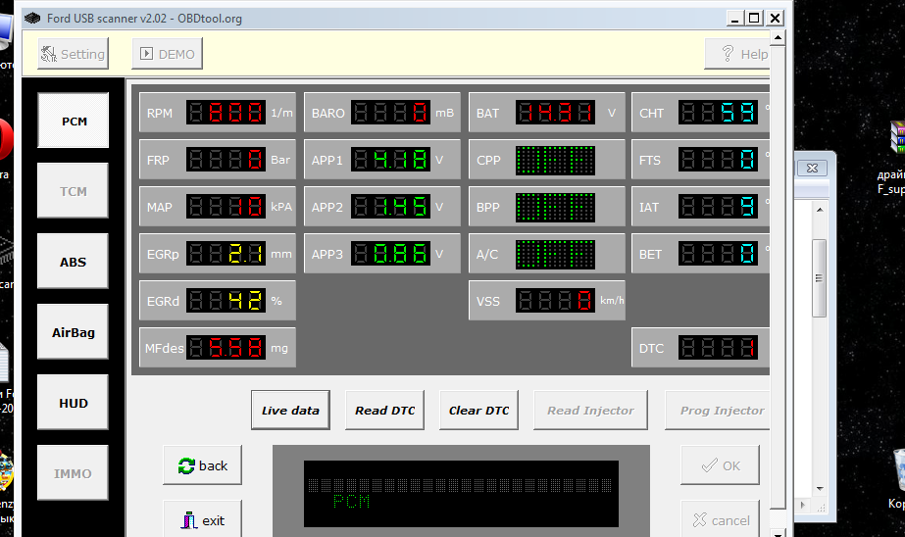Click the background window's scrollbar thumb
Viewport: 905px width, 537px height.
[819, 278]
